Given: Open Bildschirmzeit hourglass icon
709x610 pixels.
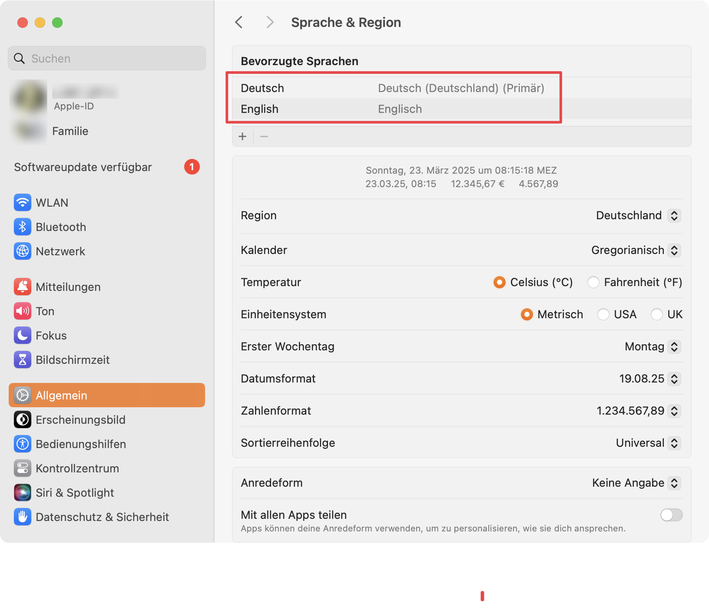Looking at the screenshot, I should [22, 360].
